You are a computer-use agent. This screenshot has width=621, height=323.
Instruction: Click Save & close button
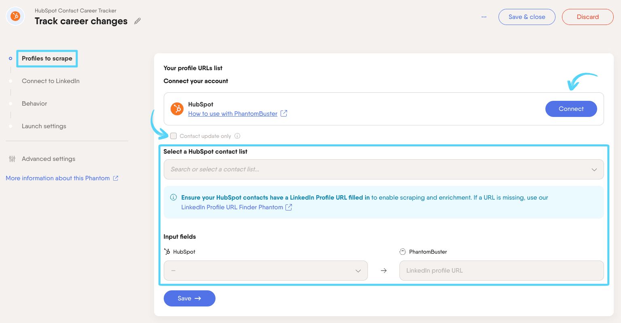tap(527, 17)
